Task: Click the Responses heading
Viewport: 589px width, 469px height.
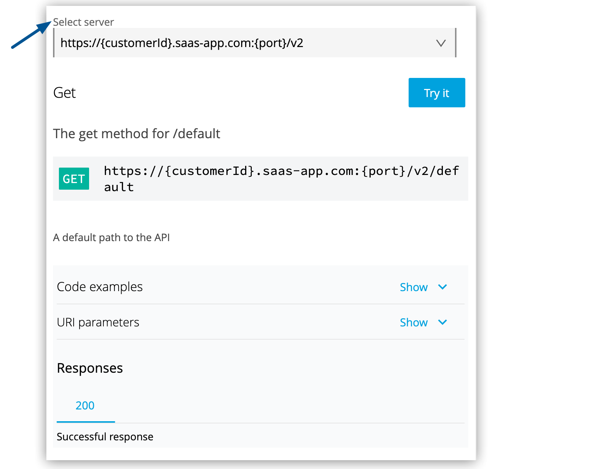Action: click(90, 368)
